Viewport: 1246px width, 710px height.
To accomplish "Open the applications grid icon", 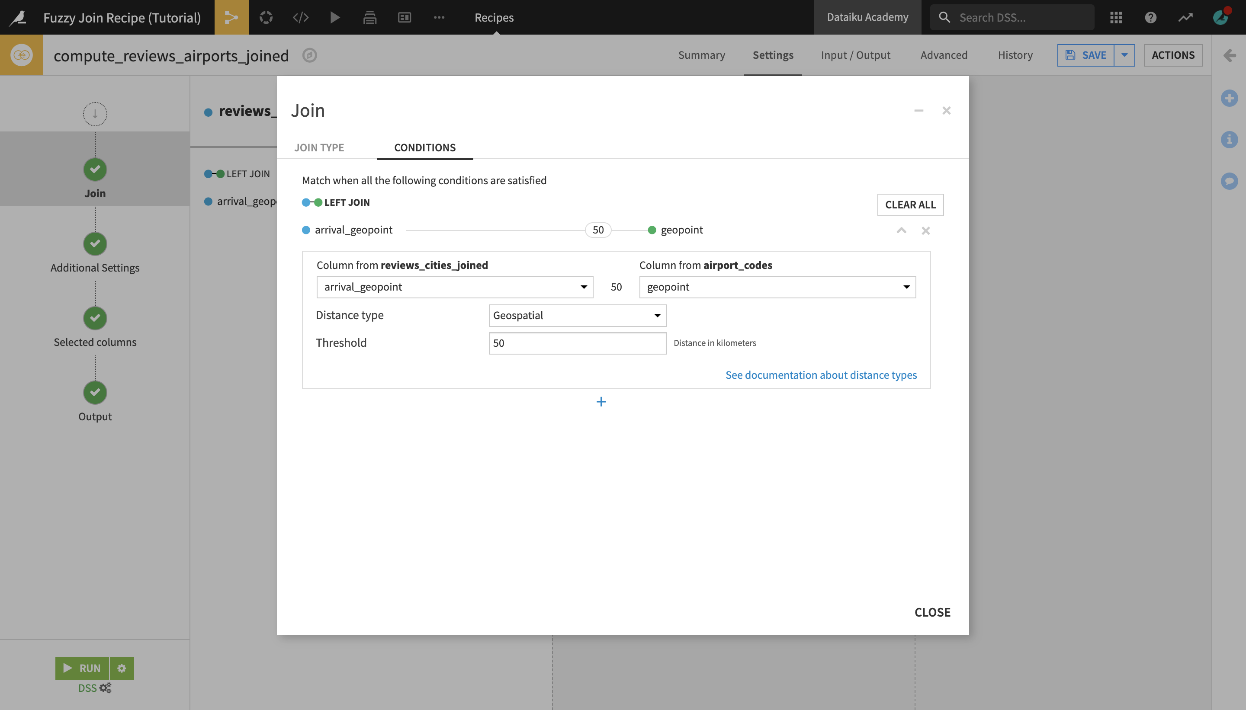I will (x=1116, y=18).
